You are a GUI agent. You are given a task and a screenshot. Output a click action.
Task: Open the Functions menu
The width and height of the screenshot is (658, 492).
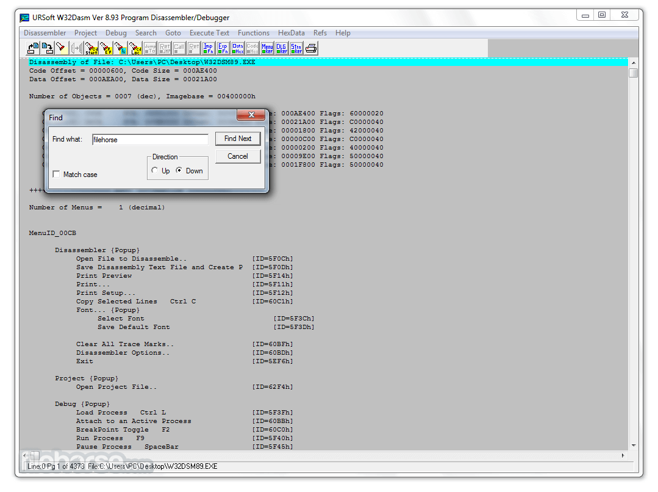pos(254,33)
